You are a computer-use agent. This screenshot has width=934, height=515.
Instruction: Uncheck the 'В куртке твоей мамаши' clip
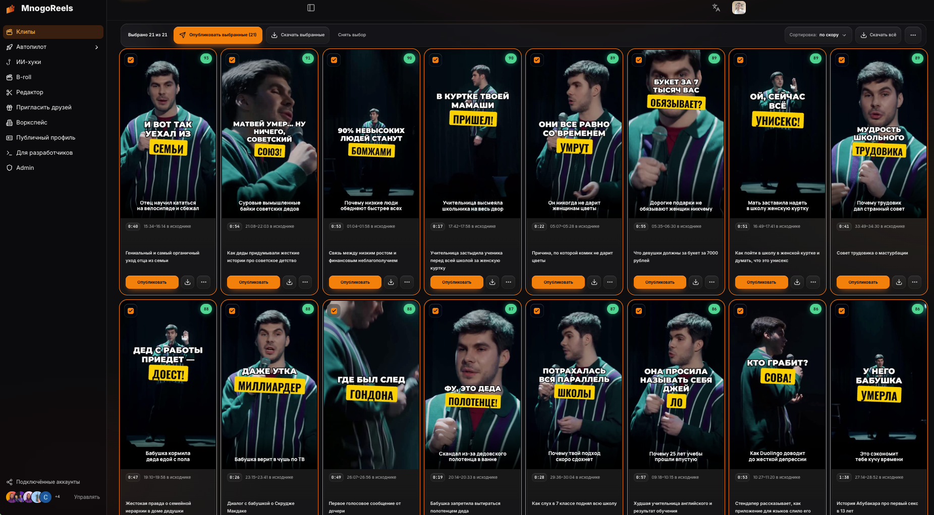pyautogui.click(x=435, y=60)
